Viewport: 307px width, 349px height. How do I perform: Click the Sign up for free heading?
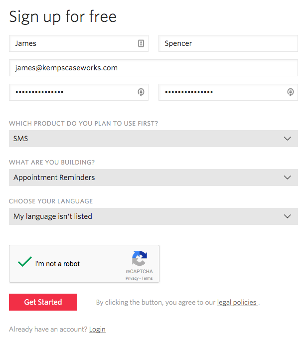click(63, 17)
